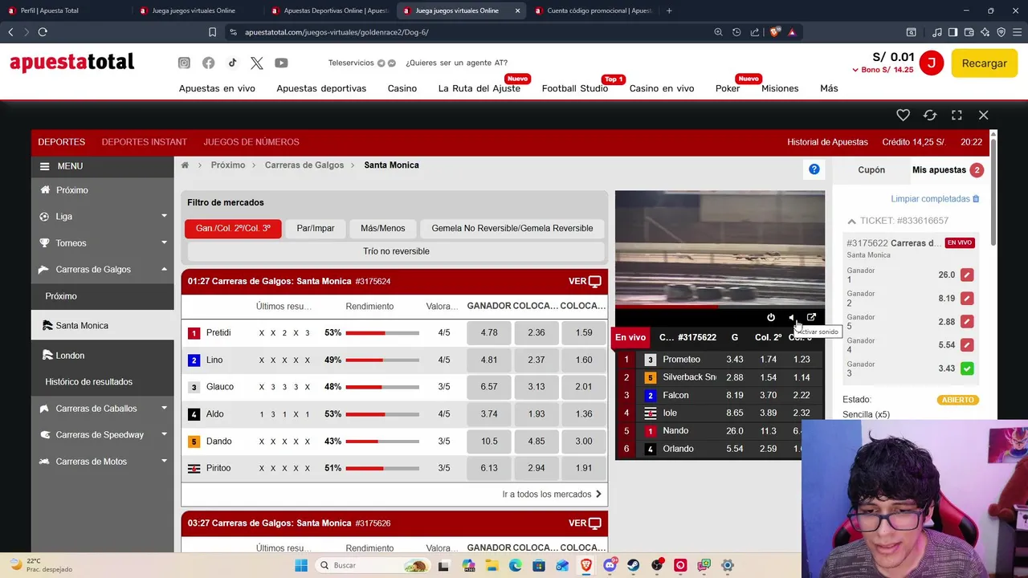Open the Más navigation menu
Viewport: 1028px width, 578px height.
tap(829, 88)
